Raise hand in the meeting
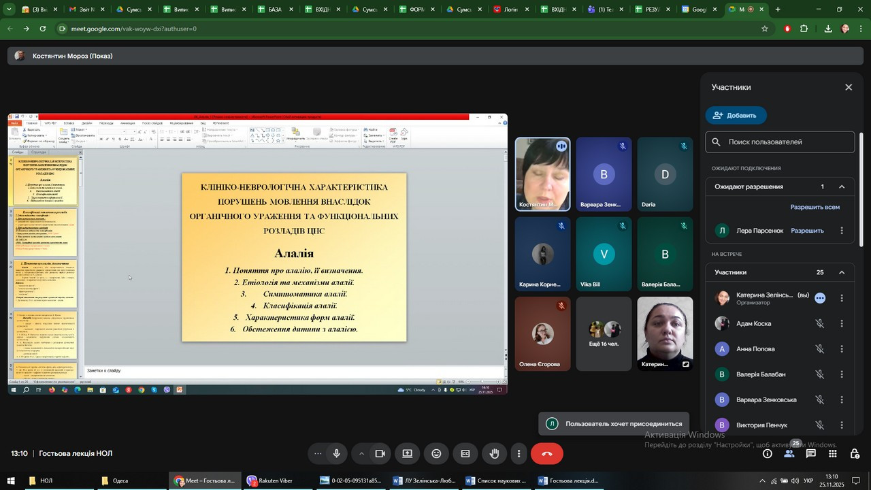871x490 pixels. [495, 454]
